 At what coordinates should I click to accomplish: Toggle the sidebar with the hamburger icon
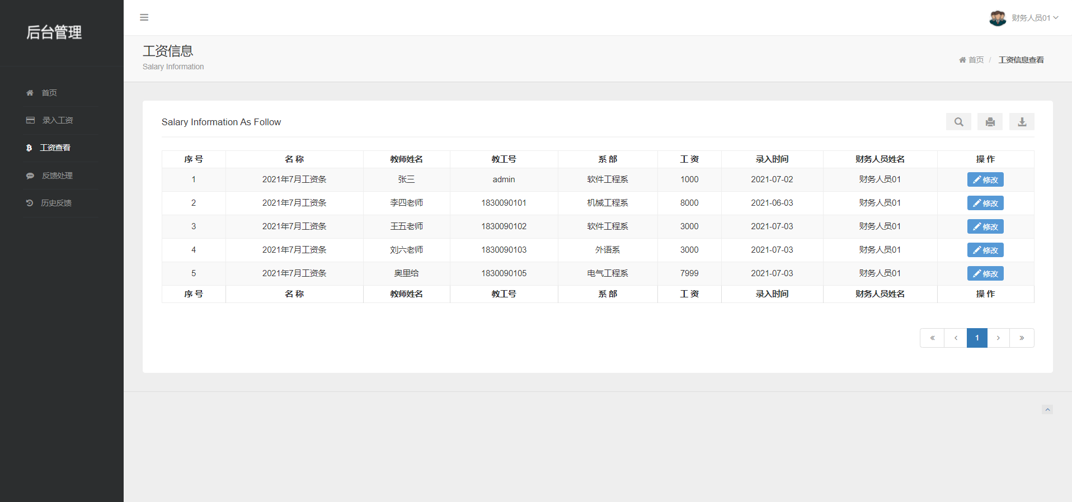point(144,17)
